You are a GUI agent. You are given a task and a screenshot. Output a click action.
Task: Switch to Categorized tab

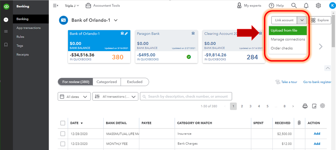(x=106, y=82)
